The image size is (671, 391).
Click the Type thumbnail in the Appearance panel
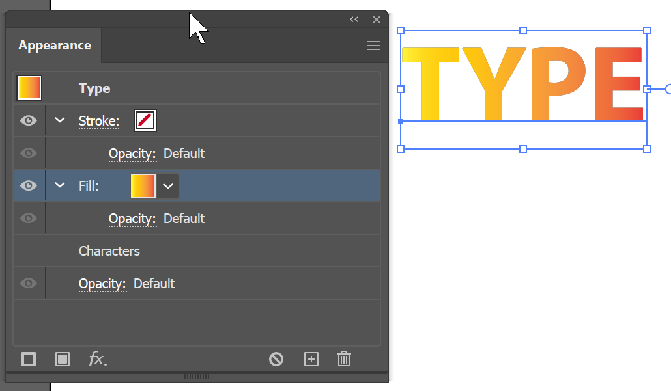[x=29, y=87]
